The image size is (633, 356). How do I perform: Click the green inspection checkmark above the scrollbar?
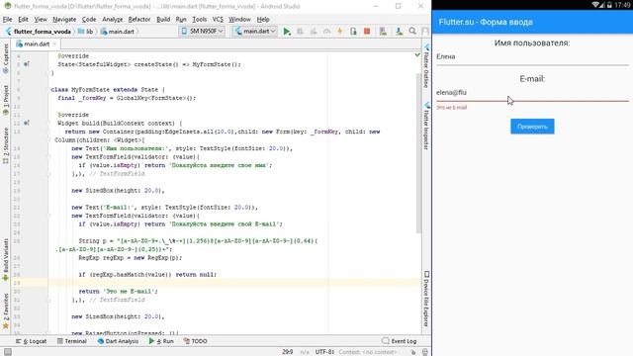point(417,55)
